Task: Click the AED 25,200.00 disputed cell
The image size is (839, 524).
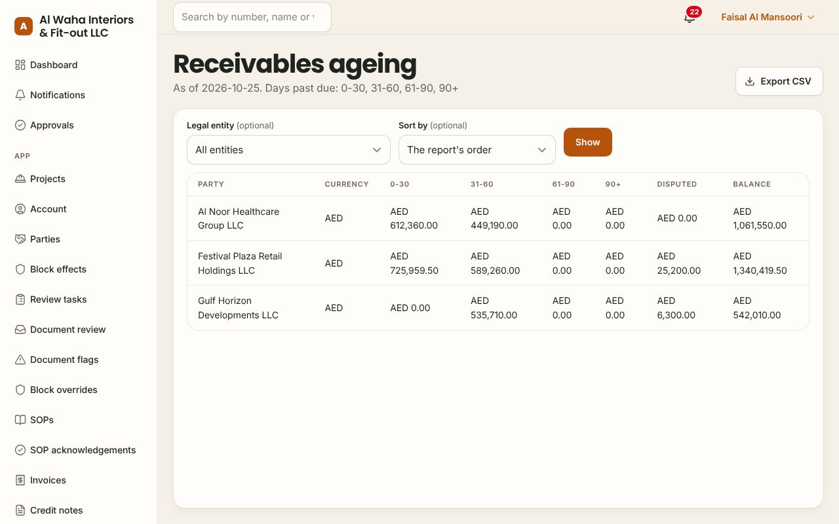Action: point(678,263)
